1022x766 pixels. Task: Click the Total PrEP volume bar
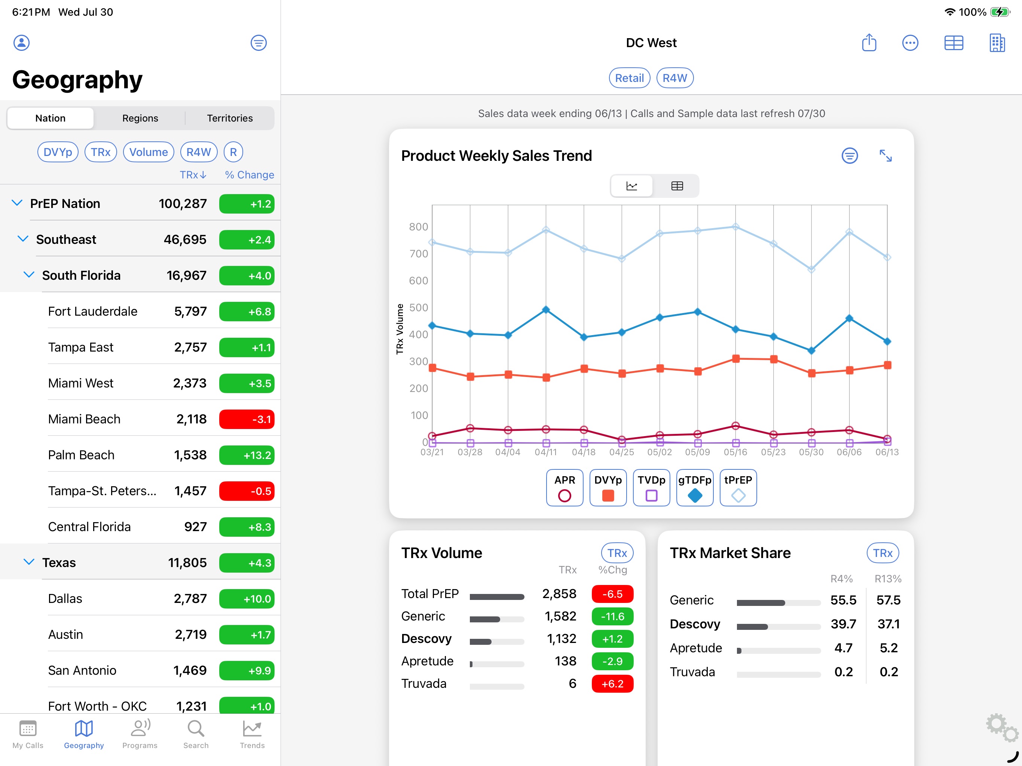pyautogui.click(x=497, y=597)
